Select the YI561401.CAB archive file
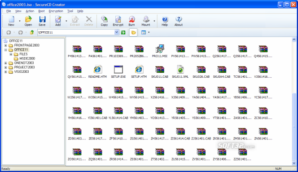This screenshot has height=172, width=298. [97, 113]
